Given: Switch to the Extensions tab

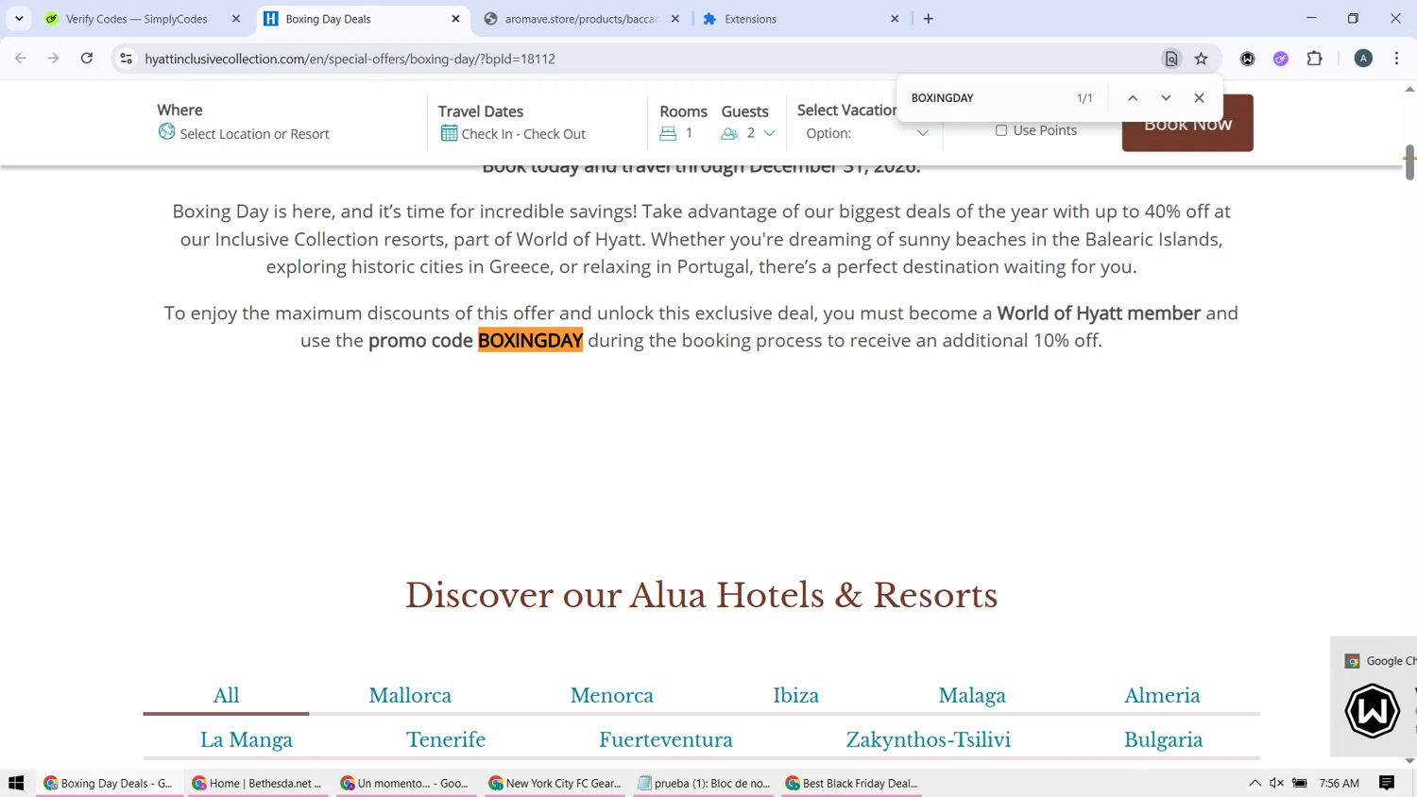Looking at the screenshot, I should [x=801, y=19].
